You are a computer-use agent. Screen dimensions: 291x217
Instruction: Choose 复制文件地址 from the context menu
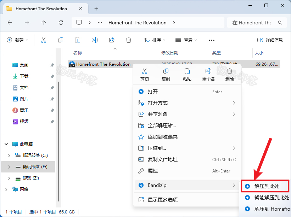click(x=187, y=159)
